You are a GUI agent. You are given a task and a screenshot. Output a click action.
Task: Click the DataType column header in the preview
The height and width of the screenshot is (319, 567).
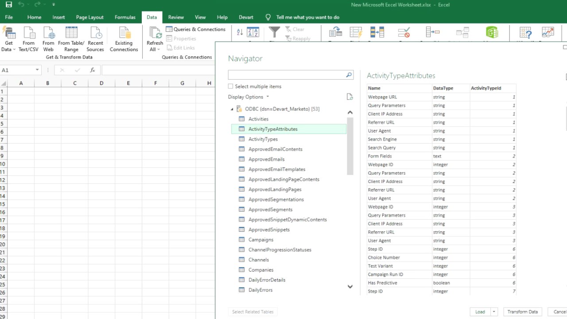pos(451,88)
